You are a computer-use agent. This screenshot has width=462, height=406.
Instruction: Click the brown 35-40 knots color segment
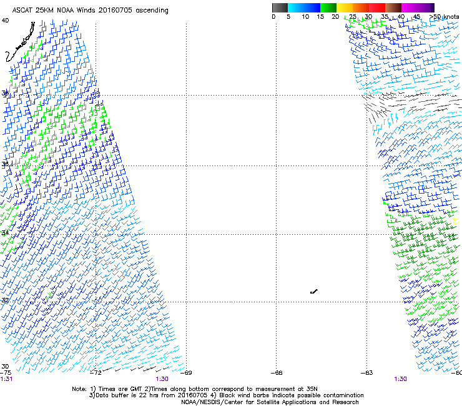[x=393, y=7]
